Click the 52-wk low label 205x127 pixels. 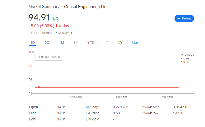click(150, 113)
